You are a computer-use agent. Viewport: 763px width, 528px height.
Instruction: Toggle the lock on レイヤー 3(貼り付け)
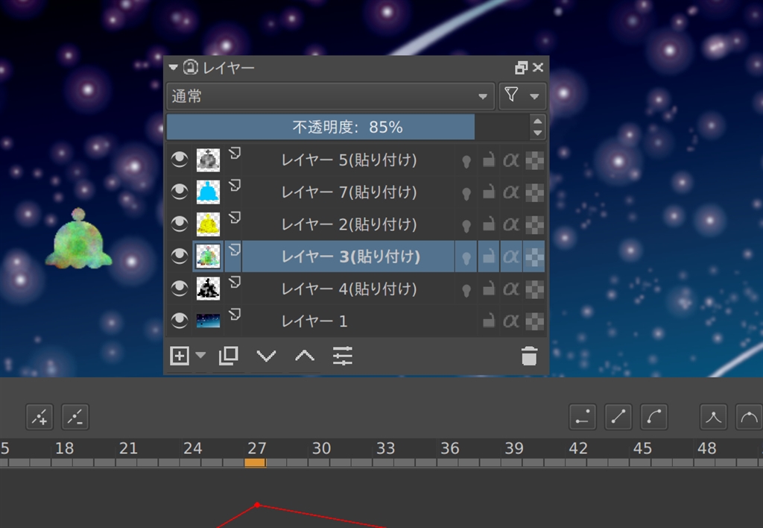point(489,257)
